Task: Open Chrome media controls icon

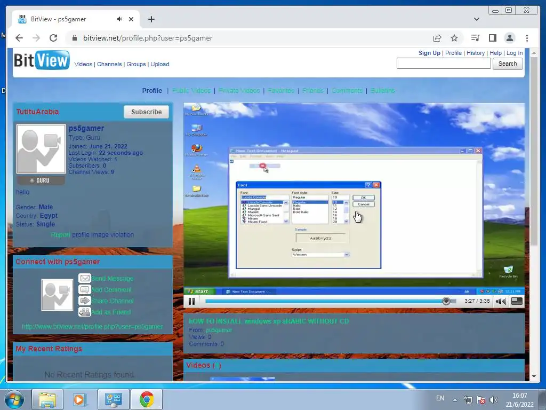Action: click(x=475, y=38)
